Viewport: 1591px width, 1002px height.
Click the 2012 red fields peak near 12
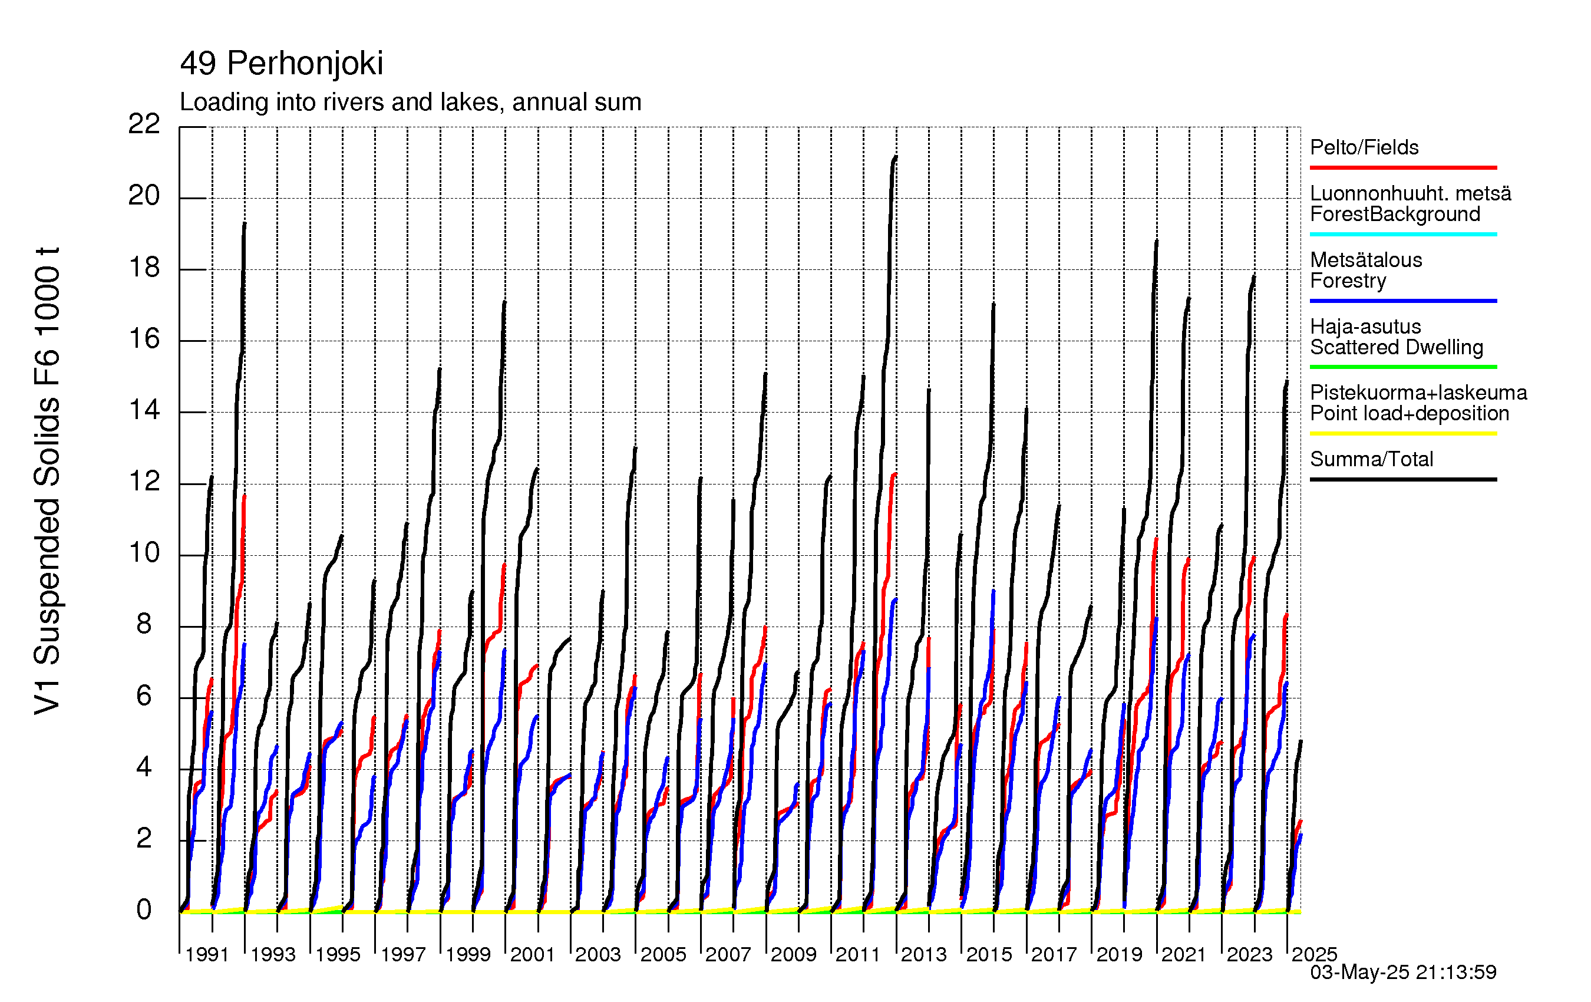tap(894, 475)
